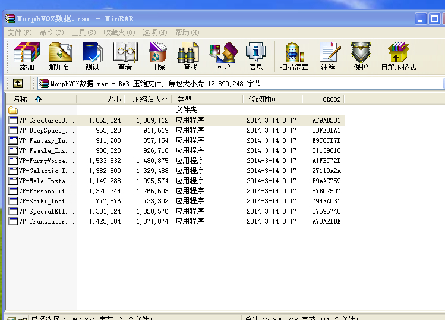Click CRC32 value 27119A2A

click(x=326, y=171)
